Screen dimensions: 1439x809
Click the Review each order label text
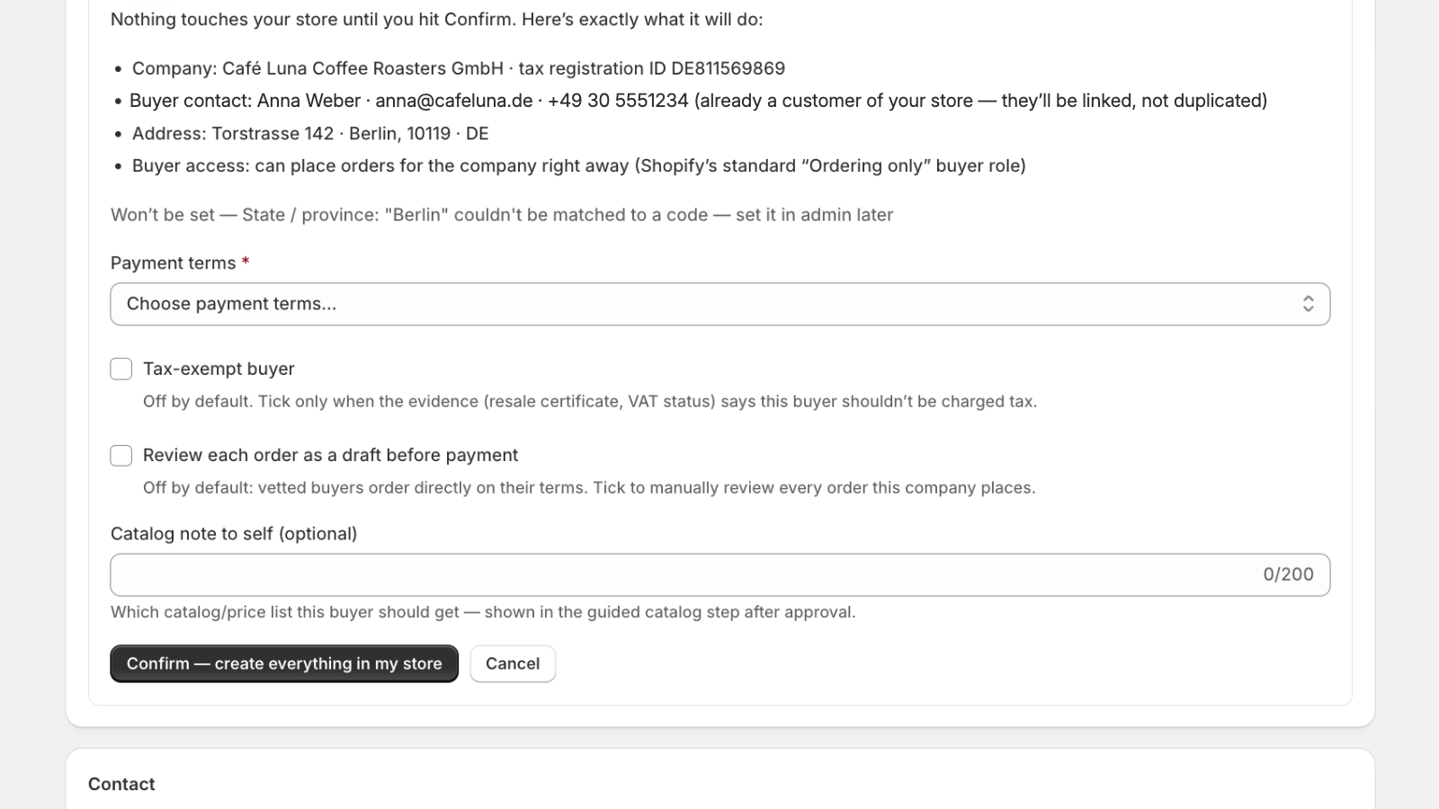(330, 455)
